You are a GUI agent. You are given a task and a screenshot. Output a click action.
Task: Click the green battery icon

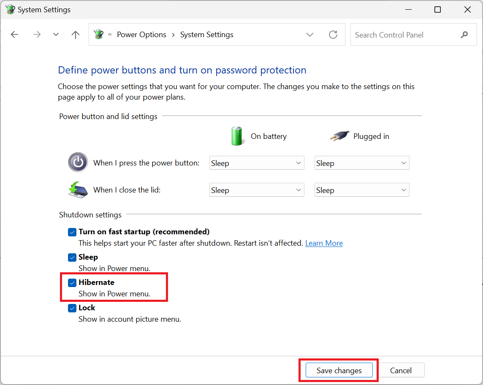click(x=237, y=136)
